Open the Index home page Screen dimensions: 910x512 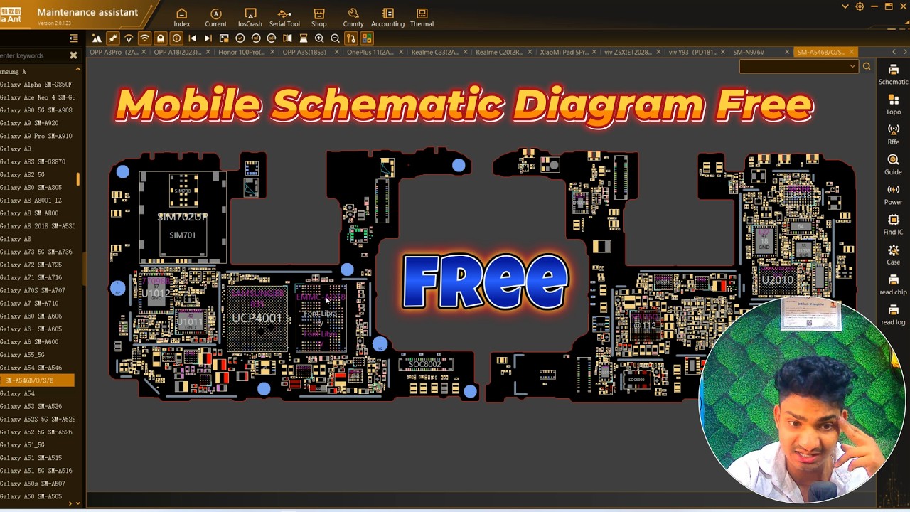pos(181,18)
